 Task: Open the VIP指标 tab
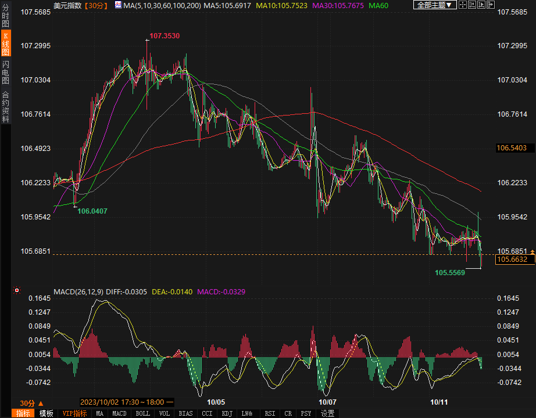[74, 413]
